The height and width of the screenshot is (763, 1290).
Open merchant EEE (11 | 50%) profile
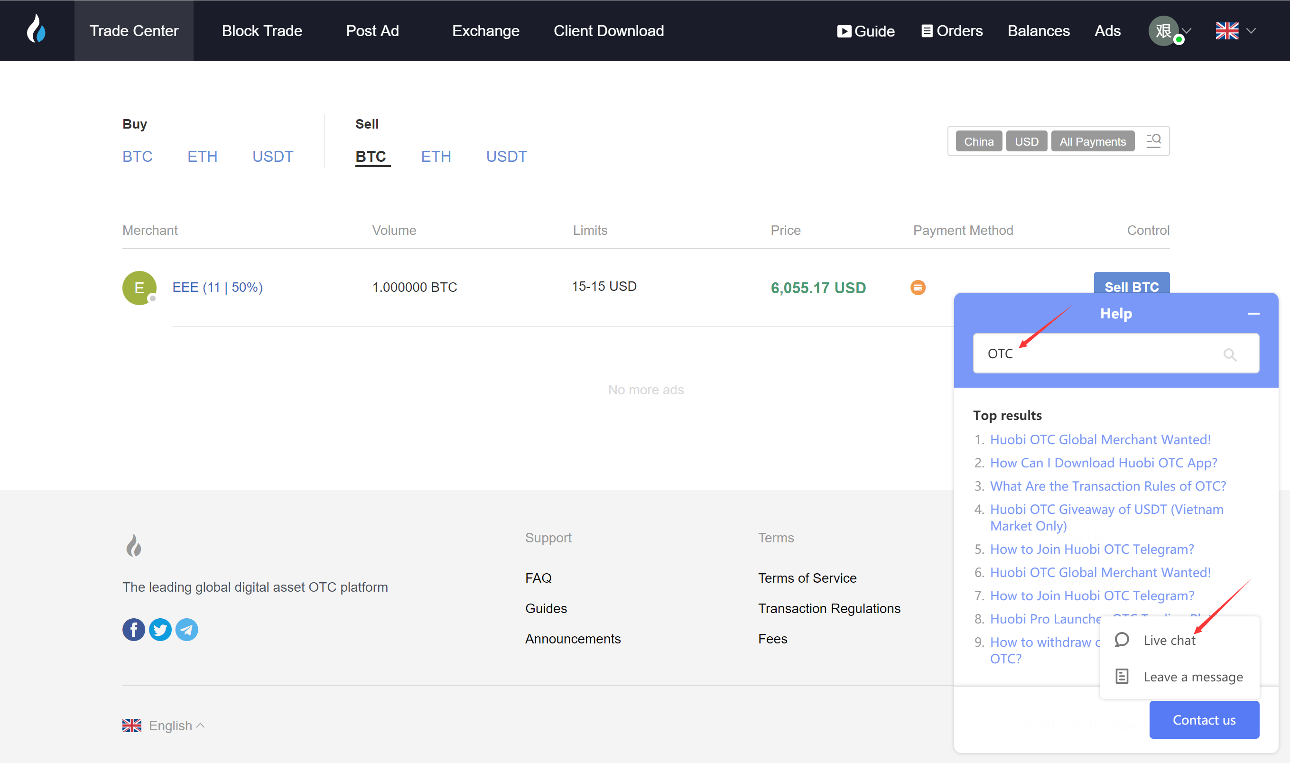point(217,287)
